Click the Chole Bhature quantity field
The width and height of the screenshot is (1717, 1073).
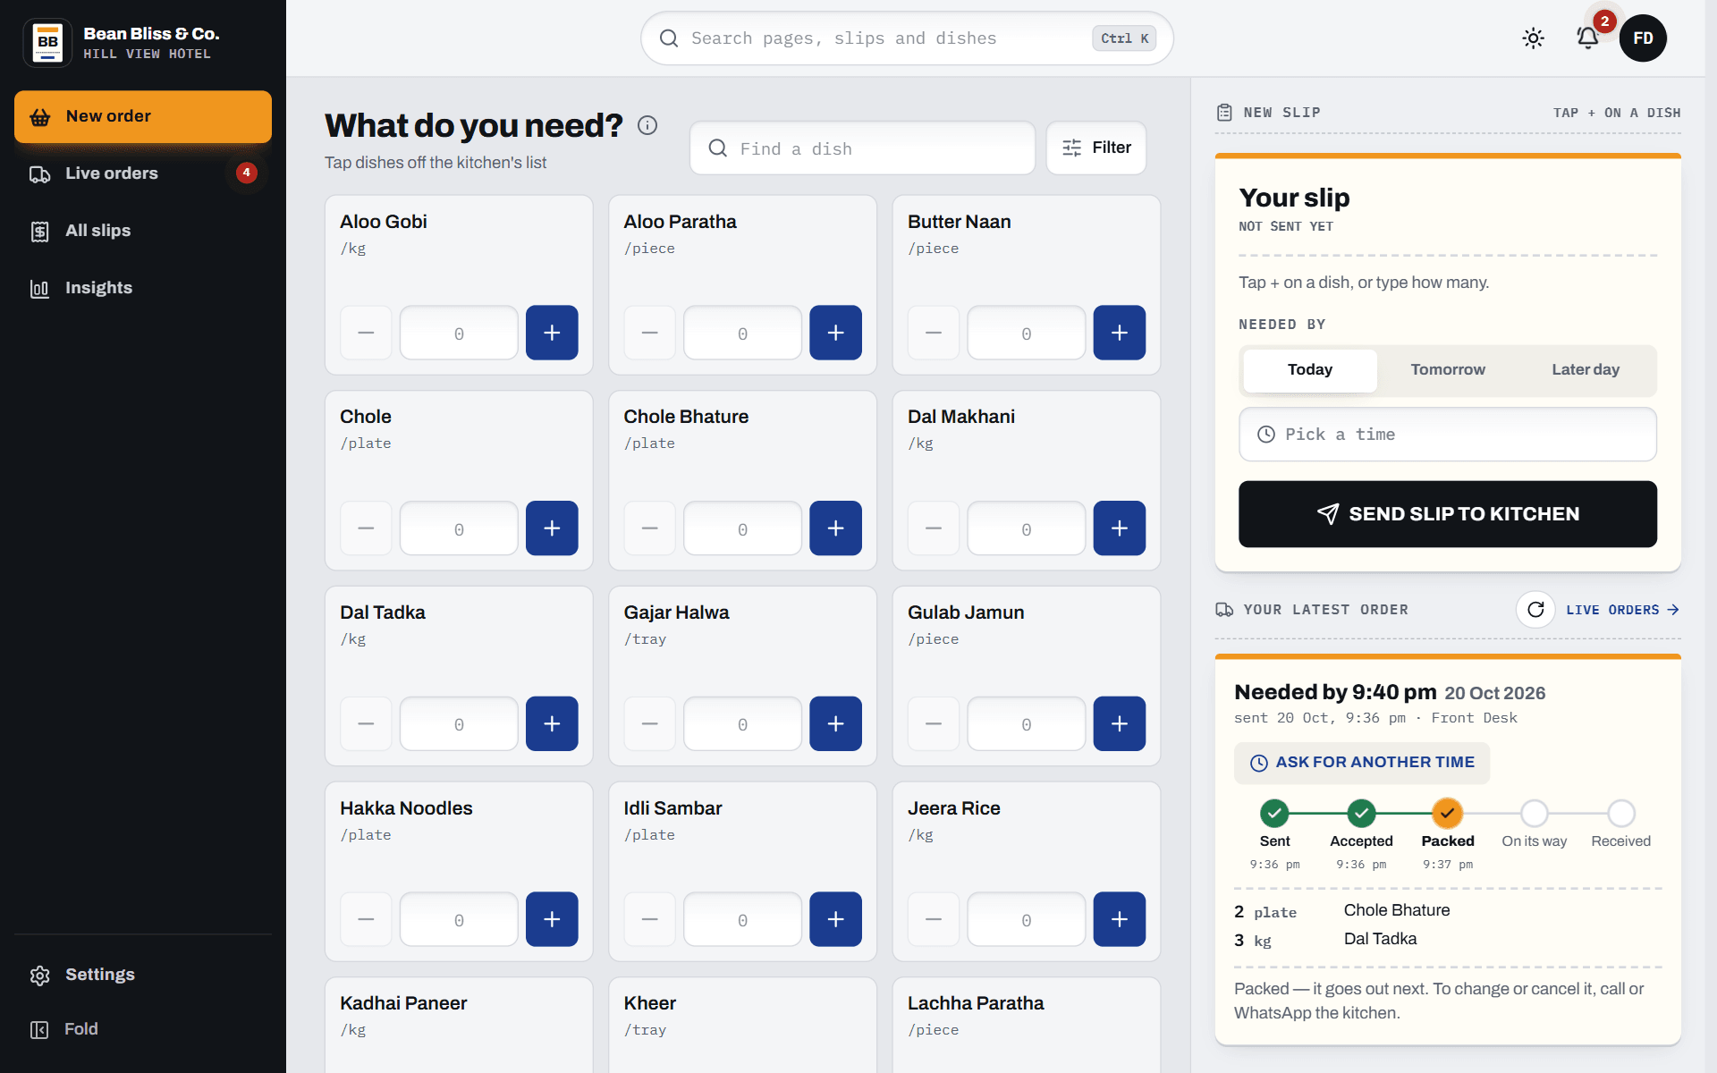(742, 528)
